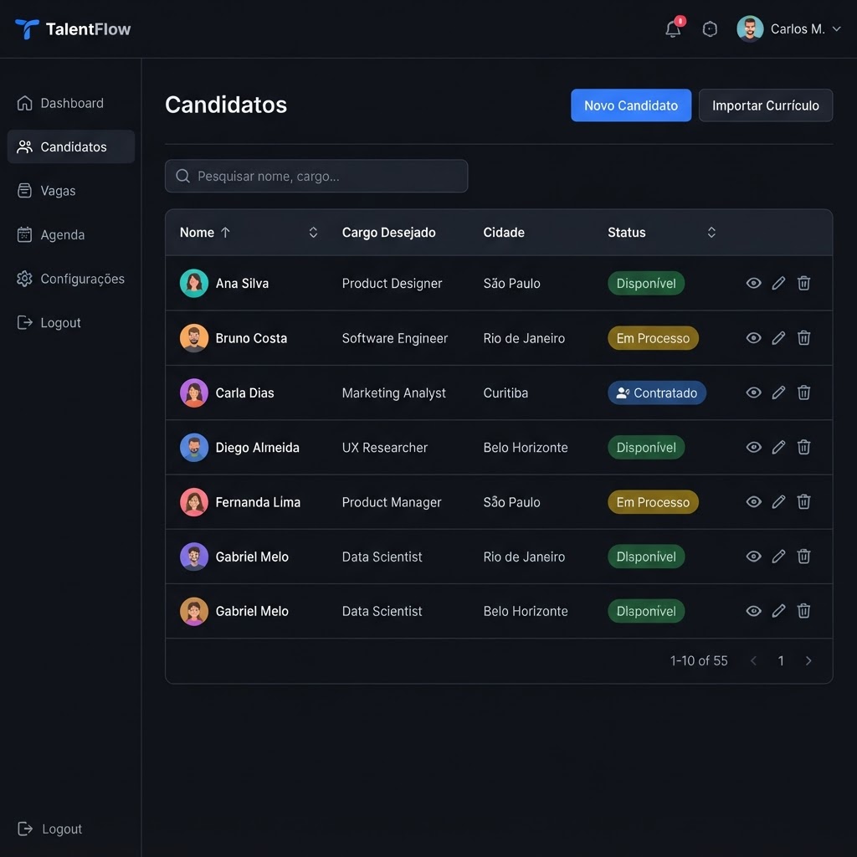Click the hexagon help icon in header
This screenshot has width=857, height=857.
(710, 29)
